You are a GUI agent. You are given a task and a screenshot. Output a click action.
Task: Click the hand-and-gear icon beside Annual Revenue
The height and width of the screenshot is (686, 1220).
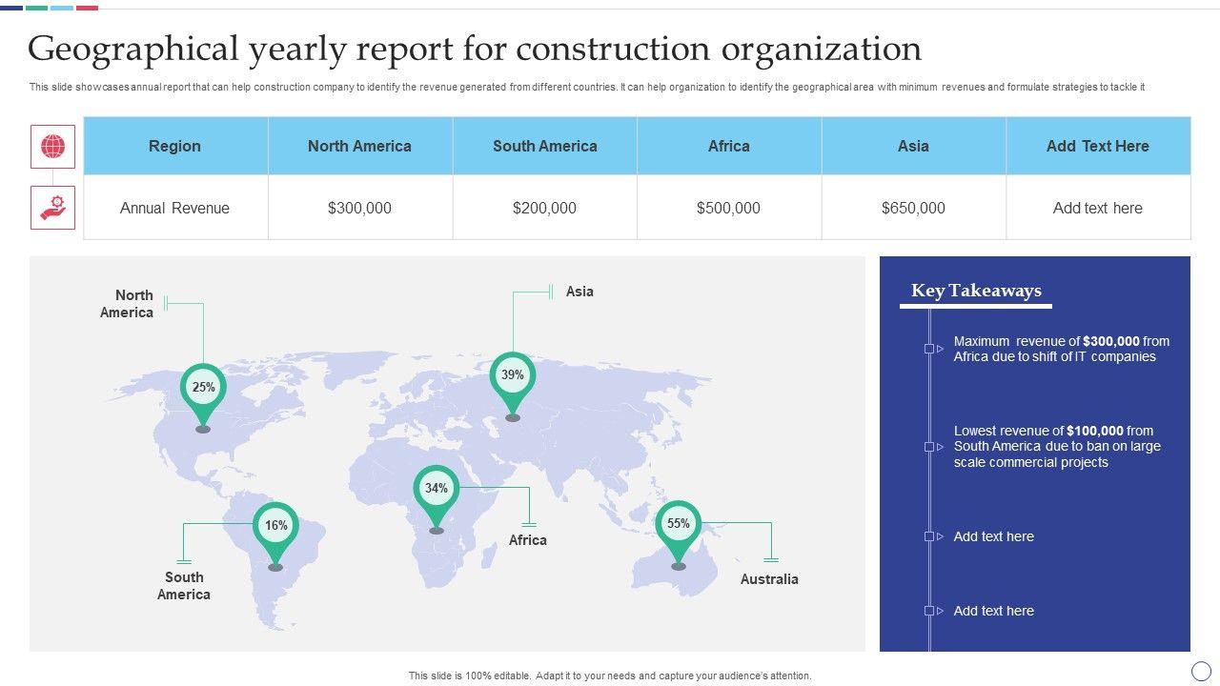point(52,207)
